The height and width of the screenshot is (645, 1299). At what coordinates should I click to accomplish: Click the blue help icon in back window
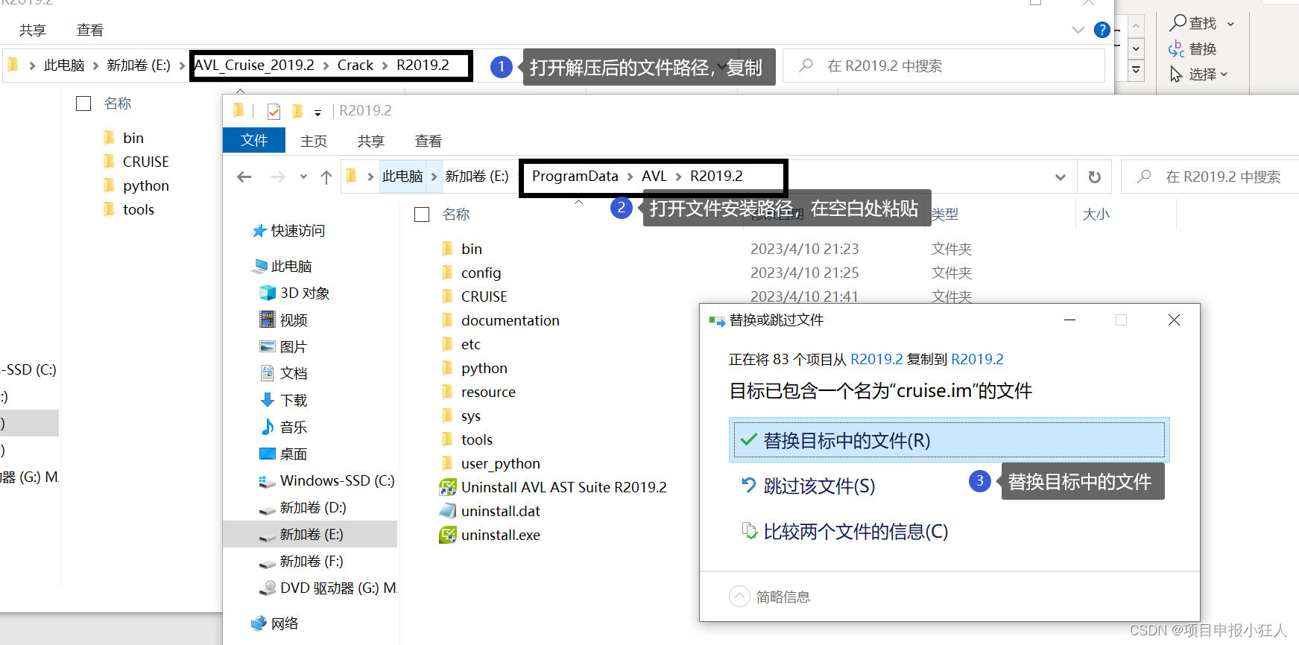tap(1102, 30)
